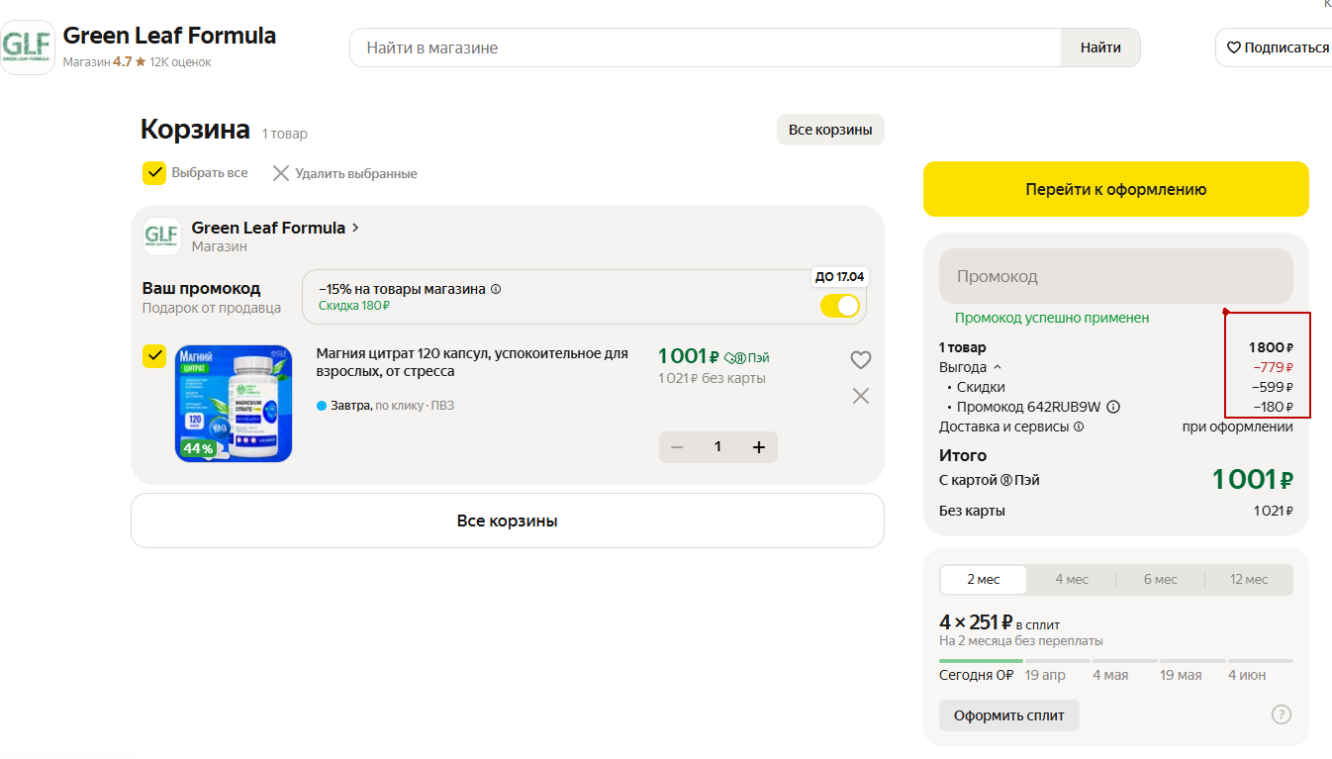Screen dimensions: 1332x759
Task: Collapse the Выгода breakdown chevron
Action: 997,368
